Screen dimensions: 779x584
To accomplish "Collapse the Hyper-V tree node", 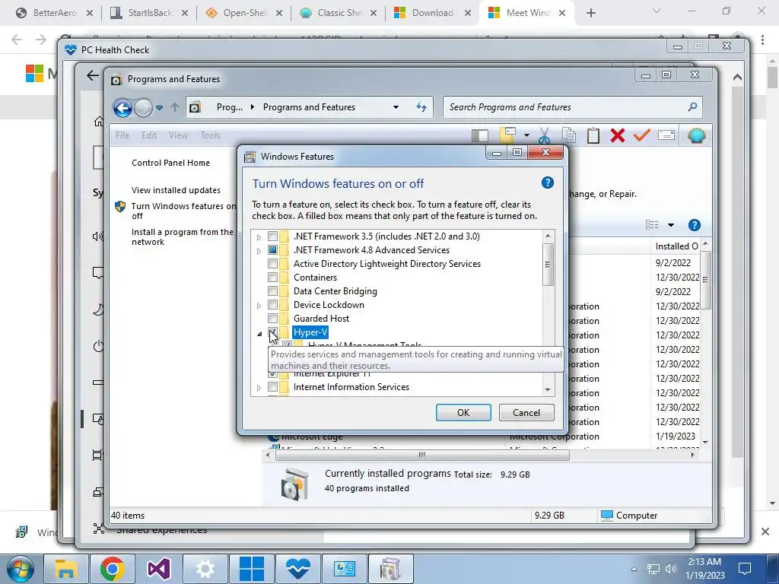I will click(x=259, y=334).
